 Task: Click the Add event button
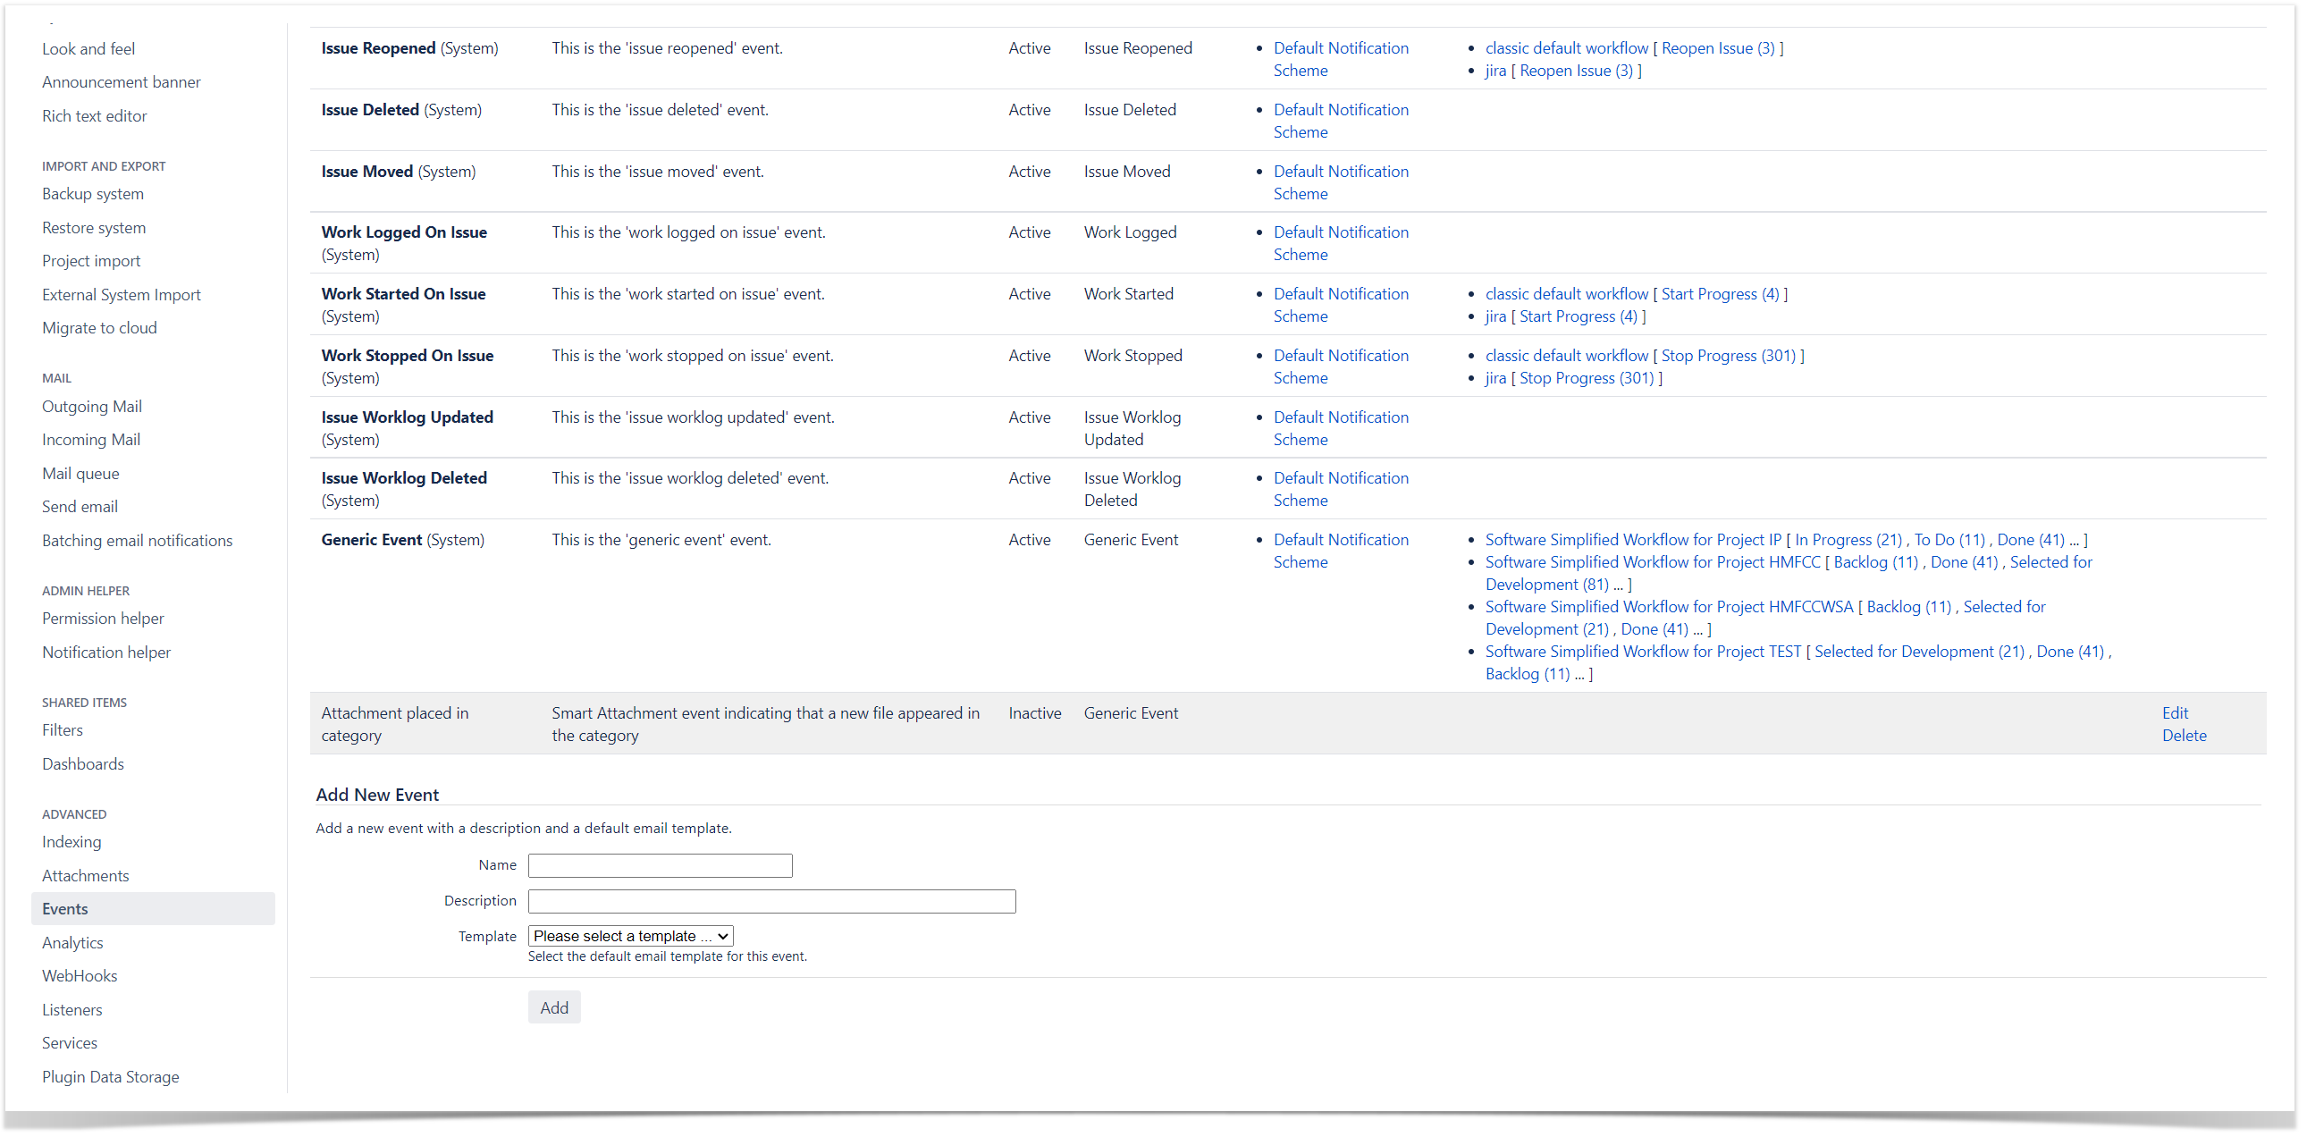[553, 1007]
